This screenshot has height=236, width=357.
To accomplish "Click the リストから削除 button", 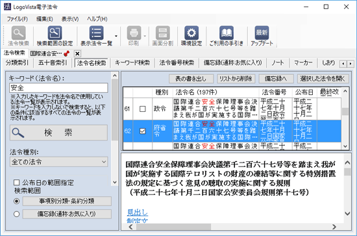I will coord(236,79).
